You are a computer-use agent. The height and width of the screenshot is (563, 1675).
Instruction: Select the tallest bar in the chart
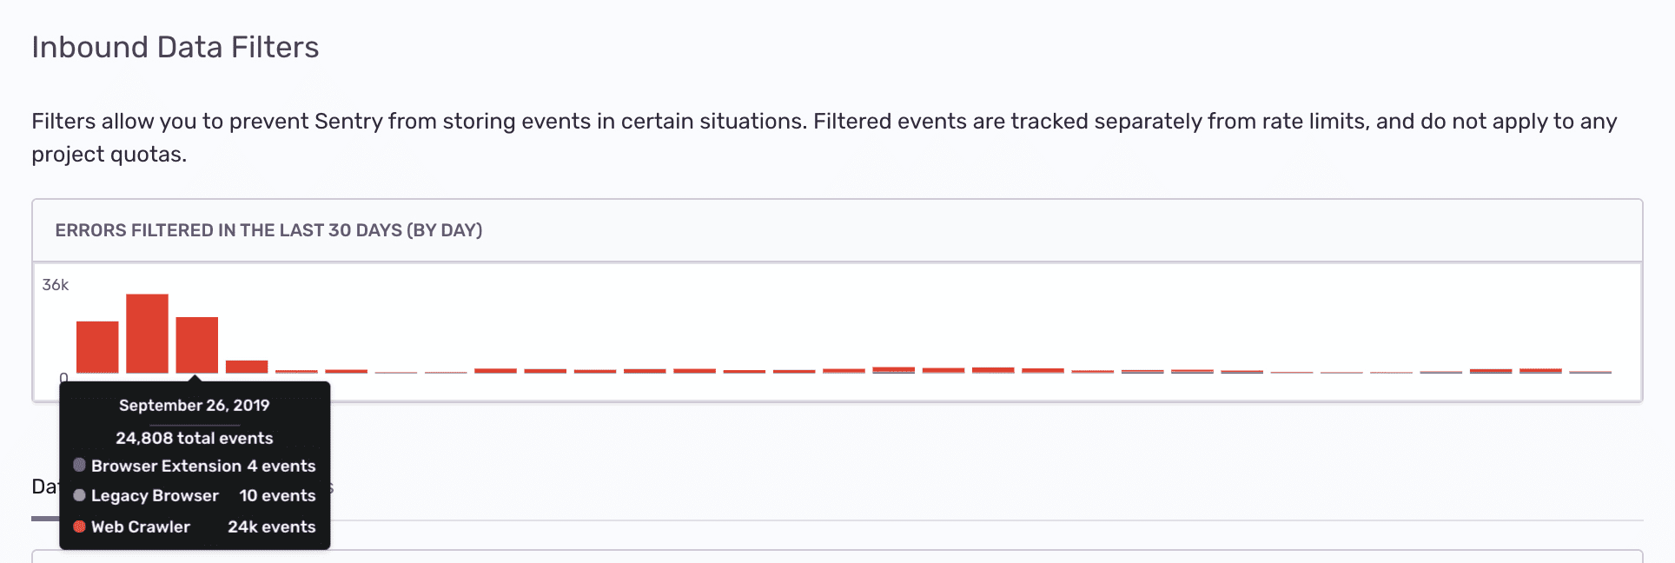147,334
